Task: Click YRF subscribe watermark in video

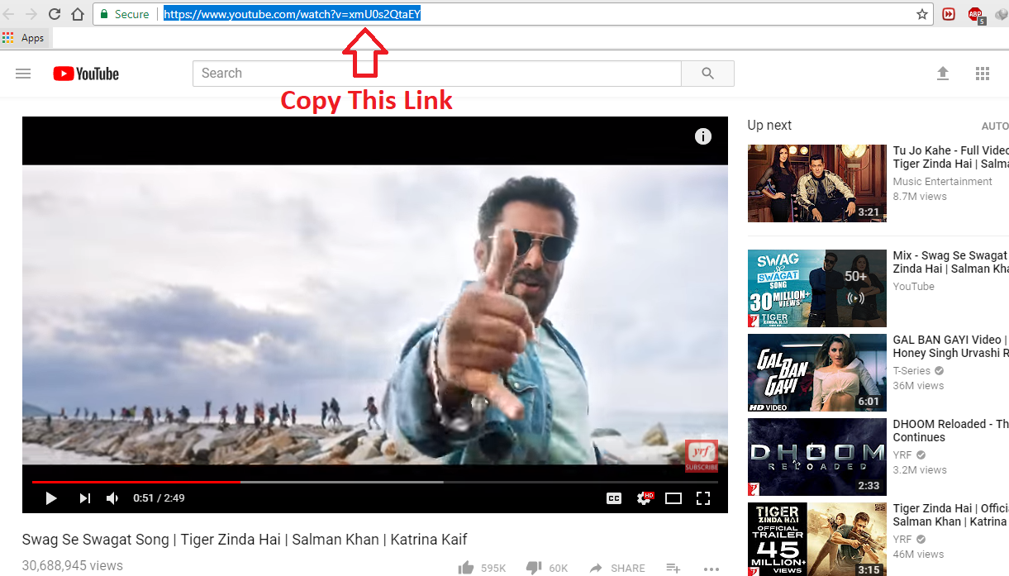Action: click(x=702, y=456)
